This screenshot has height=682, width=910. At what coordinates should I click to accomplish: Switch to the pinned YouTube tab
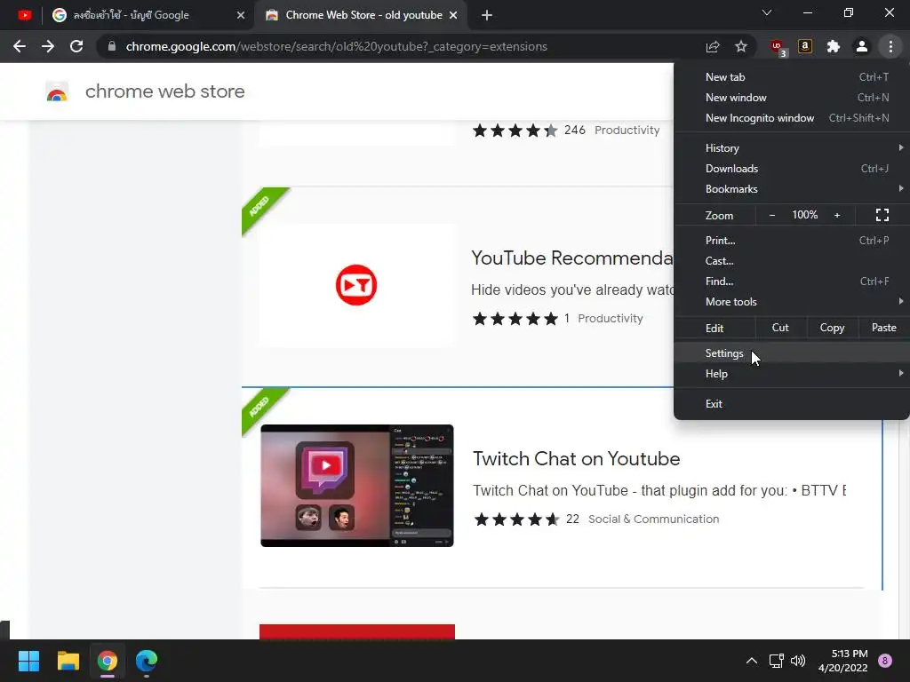point(24,15)
